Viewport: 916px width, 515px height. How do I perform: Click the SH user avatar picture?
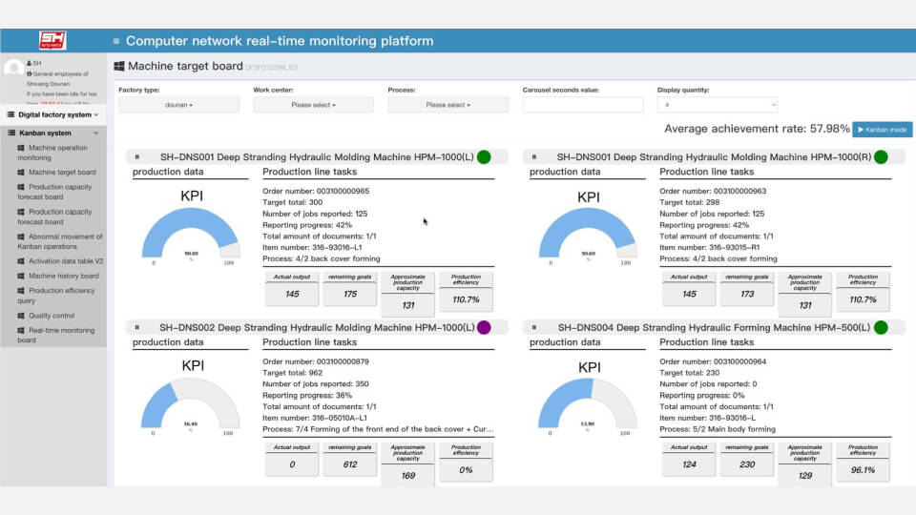[x=13, y=68]
